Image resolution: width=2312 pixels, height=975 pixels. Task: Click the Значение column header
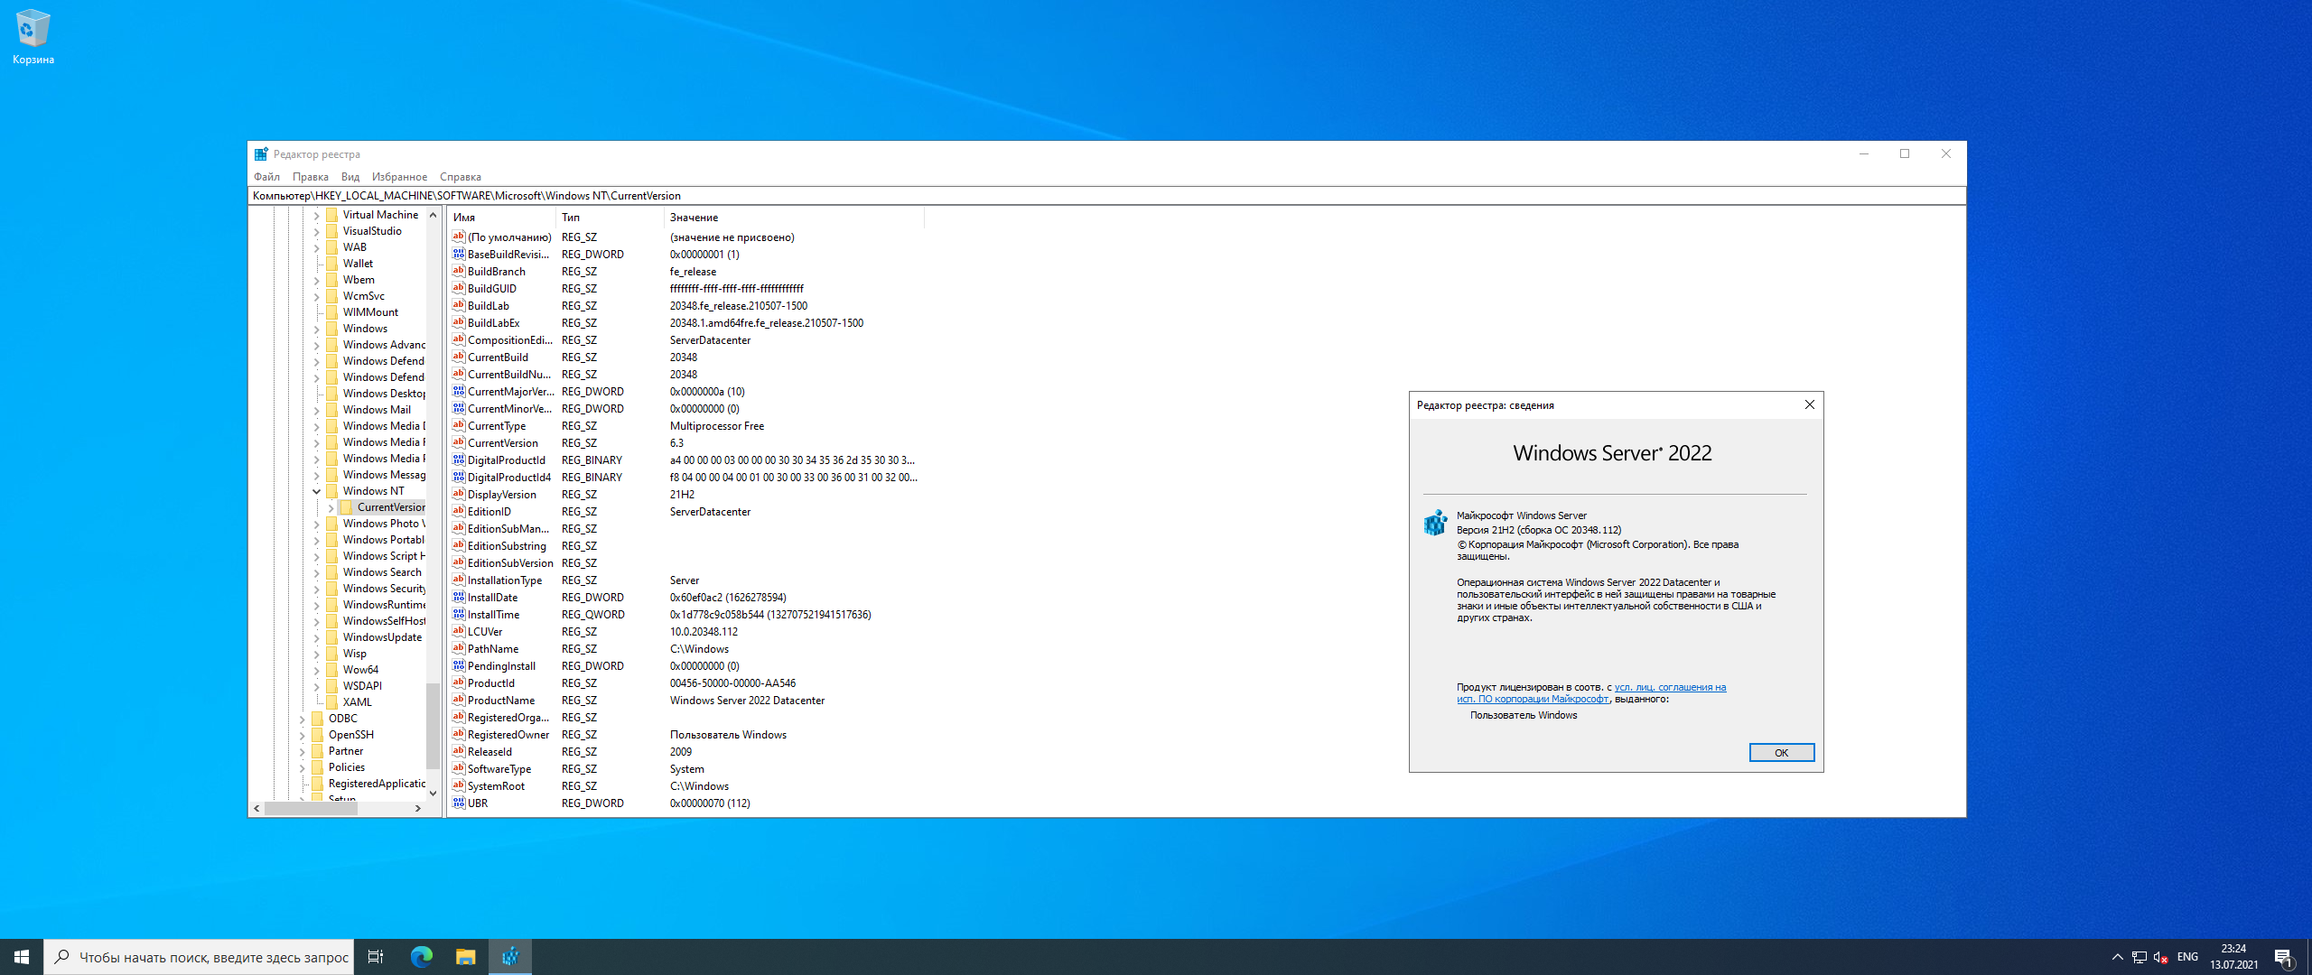coord(794,218)
